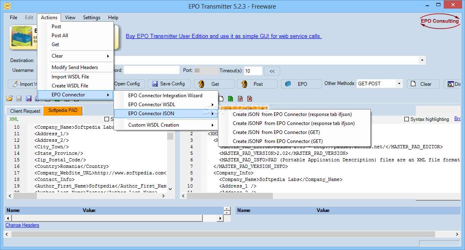
Task: Expand the Clear submenu in the Actions menu
Action: (x=76, y=56)
